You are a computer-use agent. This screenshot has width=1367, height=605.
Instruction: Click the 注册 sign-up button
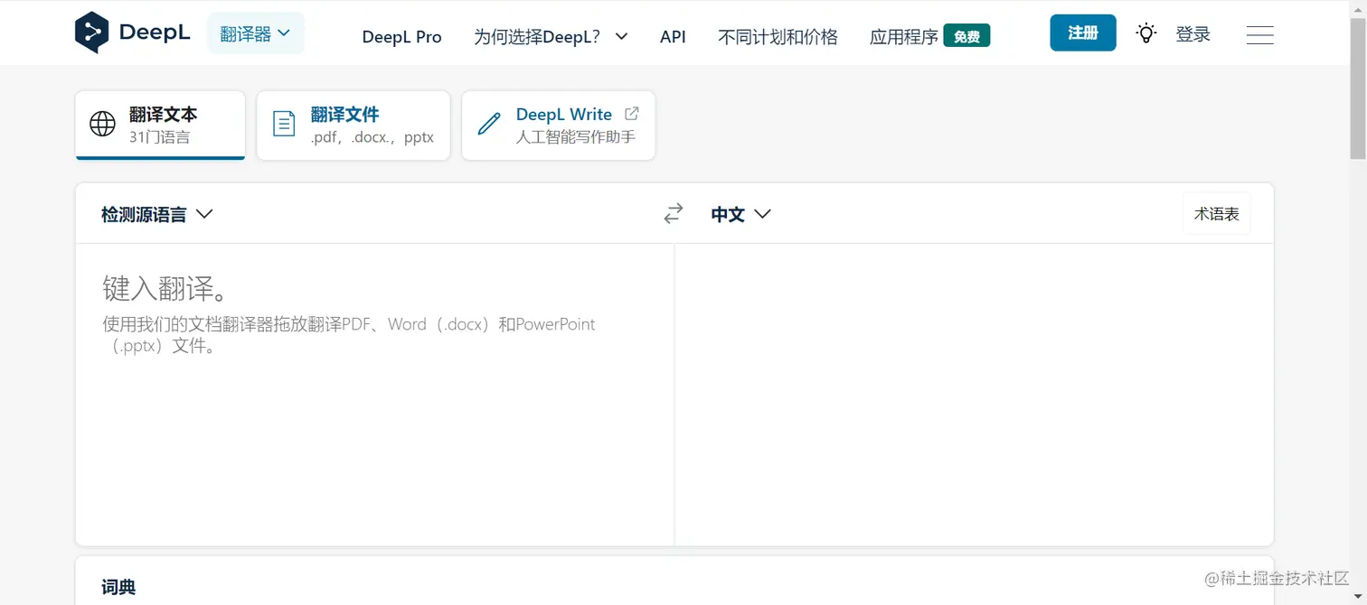tap(1083, 33)
